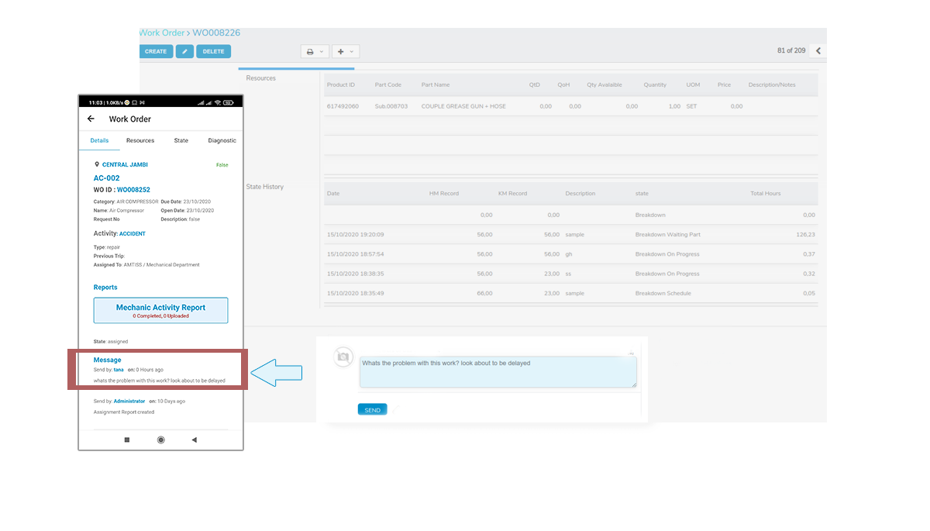Tap the location pin beside CENTRAL JAMBI
The width and height of the screenshot is (930, 531).
(x=97, y=164)
